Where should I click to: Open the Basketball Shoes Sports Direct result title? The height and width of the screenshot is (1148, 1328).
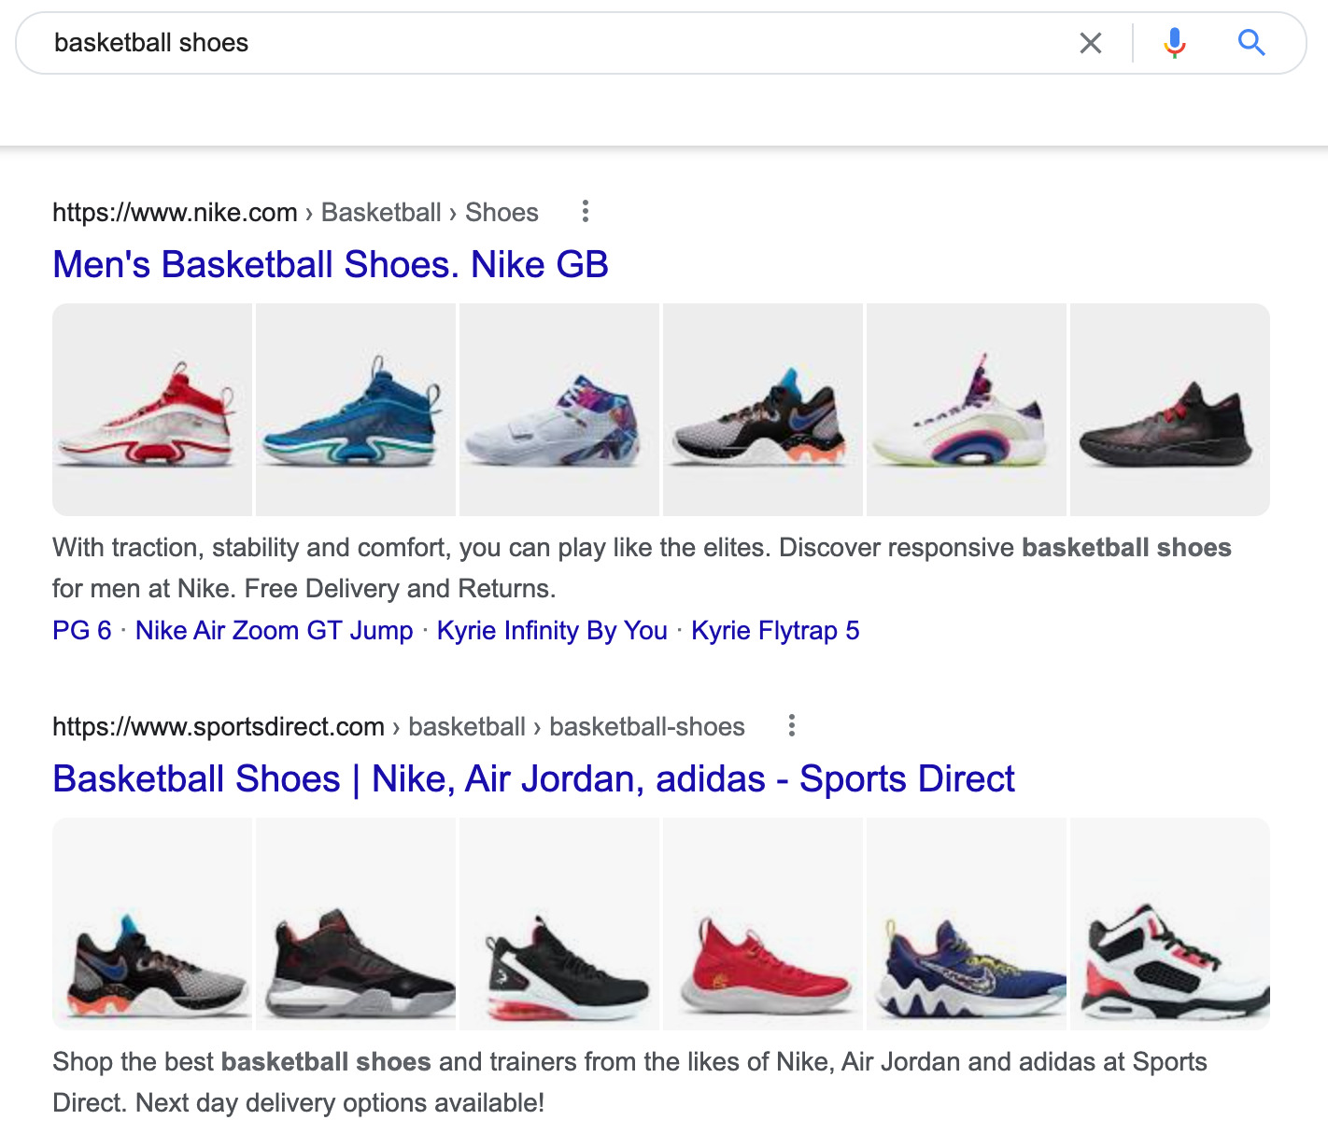click(x=533, y=779)
